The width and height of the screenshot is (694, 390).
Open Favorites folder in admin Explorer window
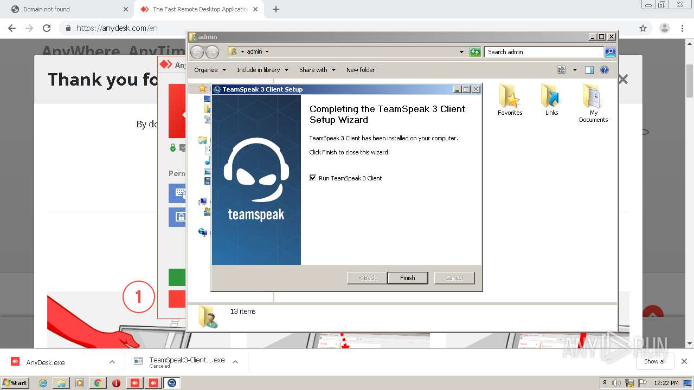coord(510,100)
